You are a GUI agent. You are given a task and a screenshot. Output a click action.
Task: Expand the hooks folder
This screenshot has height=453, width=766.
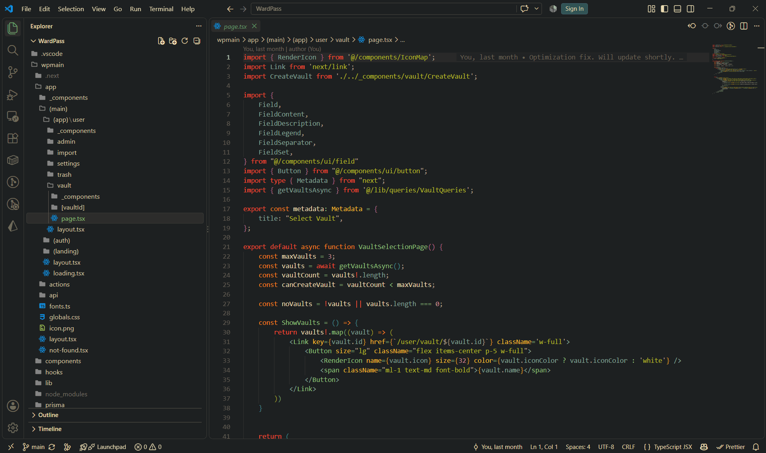pyautogui.click(x=54, y=372)
